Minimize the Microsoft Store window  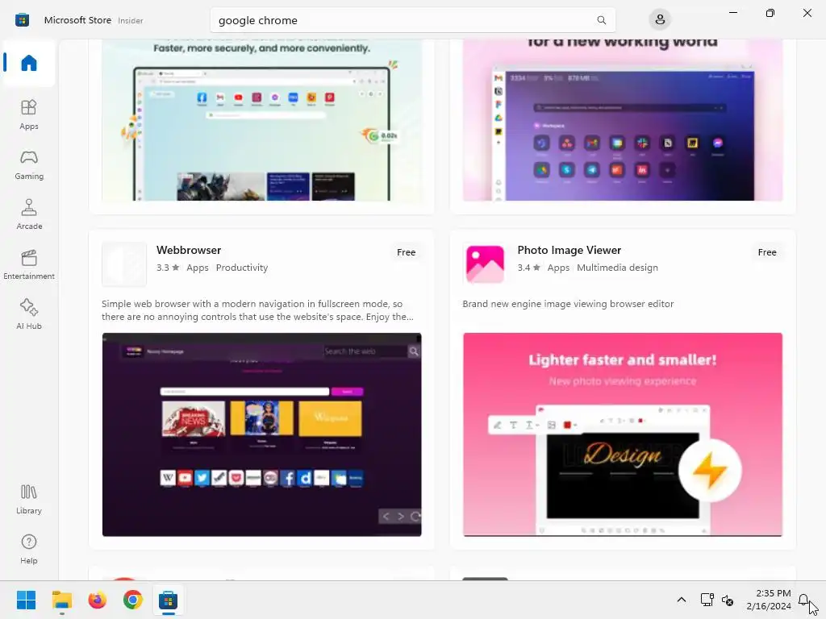point(732,13)
